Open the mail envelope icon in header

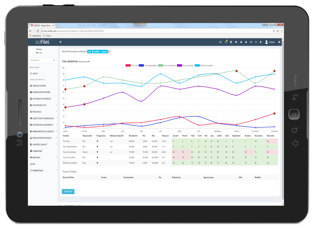[220, 42]
